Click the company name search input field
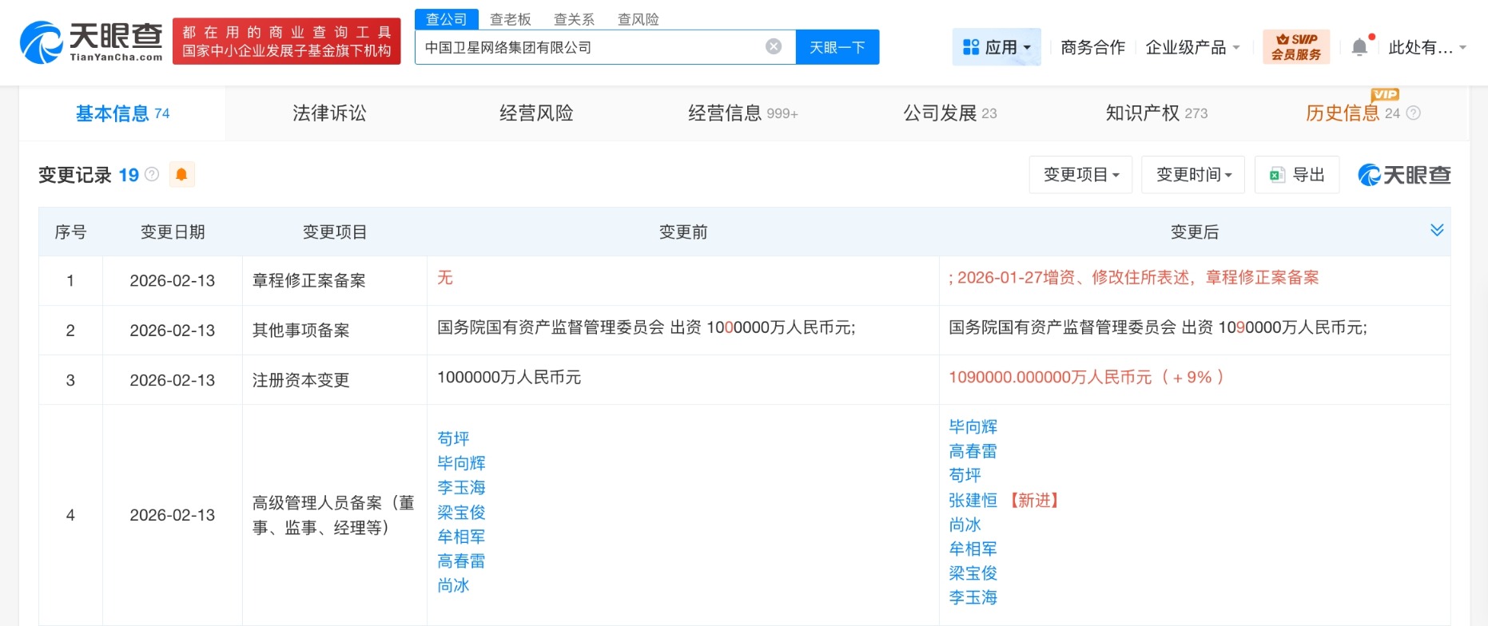 click(591, 47)
